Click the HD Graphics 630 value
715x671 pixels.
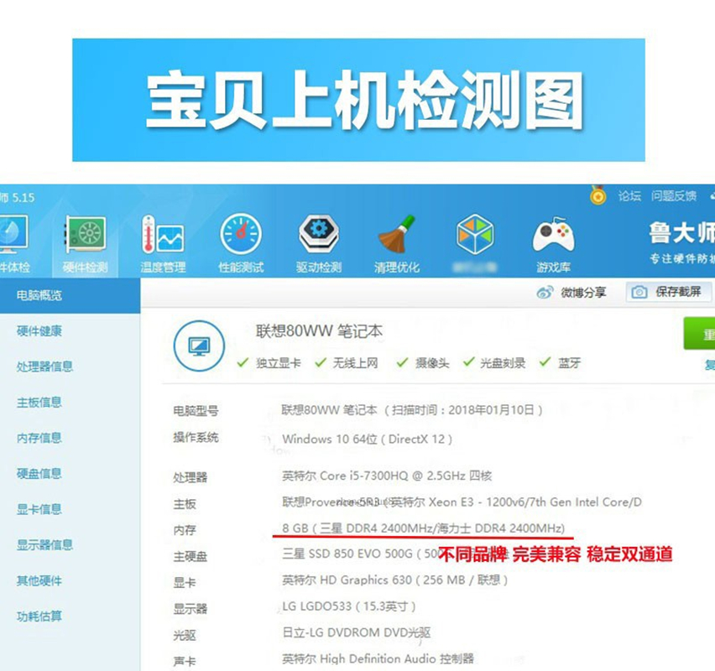(395, 580)
